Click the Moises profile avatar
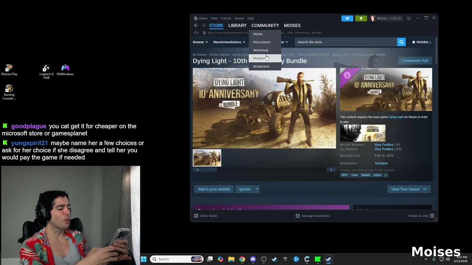 tap(372, 18)
